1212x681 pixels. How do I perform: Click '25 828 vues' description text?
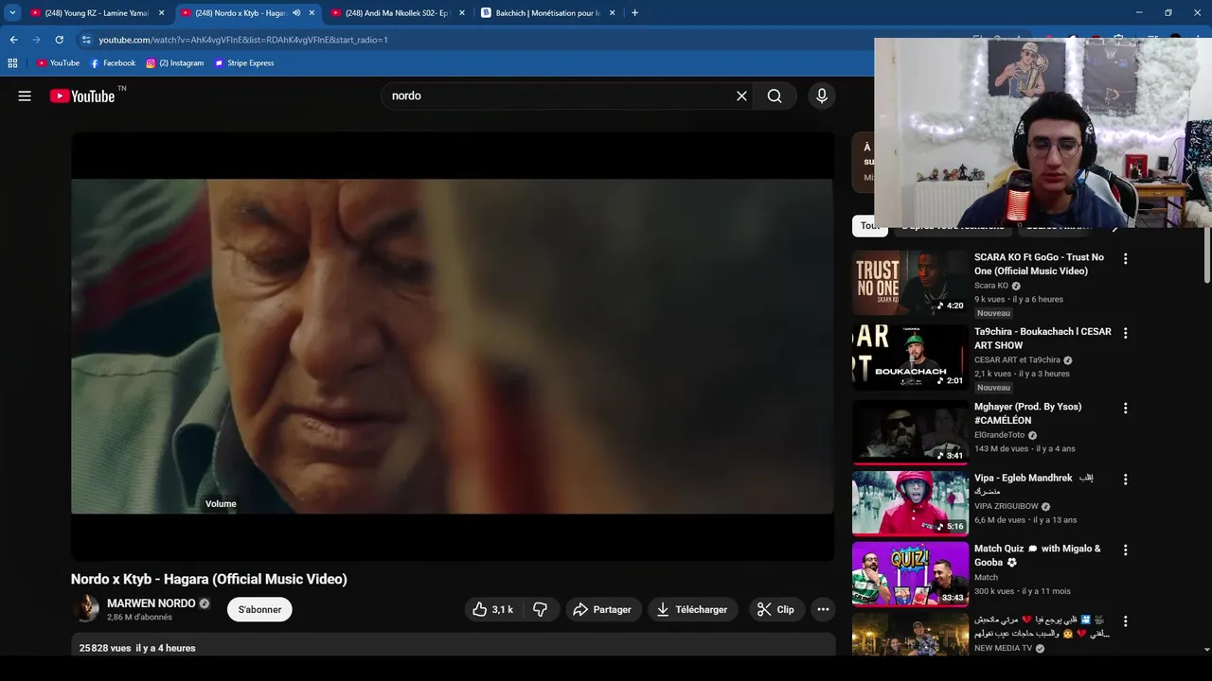tap(105, 649)
